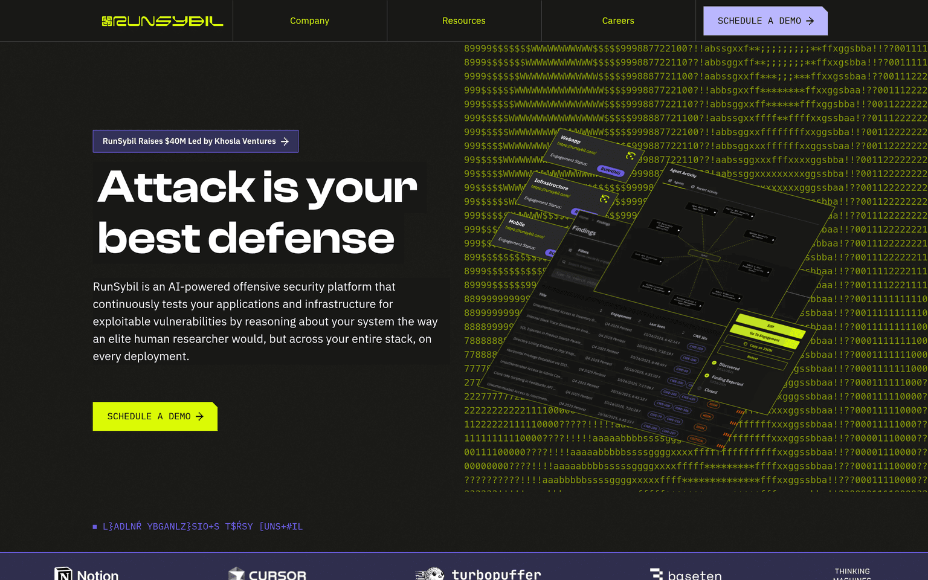Click the product dashboard illustration

(656, 290)
